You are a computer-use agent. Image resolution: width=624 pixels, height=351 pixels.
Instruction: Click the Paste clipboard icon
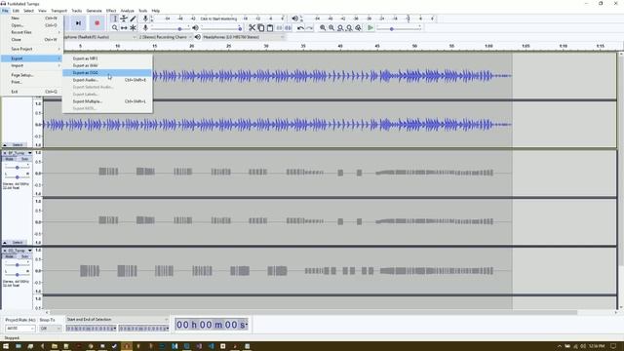point(270,28)
